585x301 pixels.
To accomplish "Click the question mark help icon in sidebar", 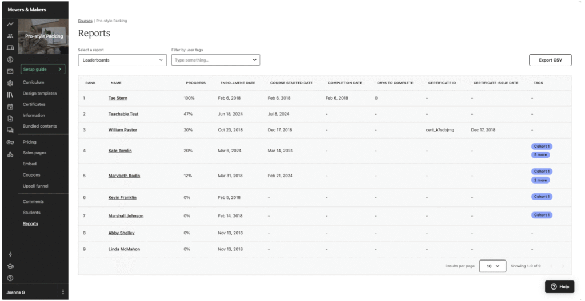I will [10, 278].
